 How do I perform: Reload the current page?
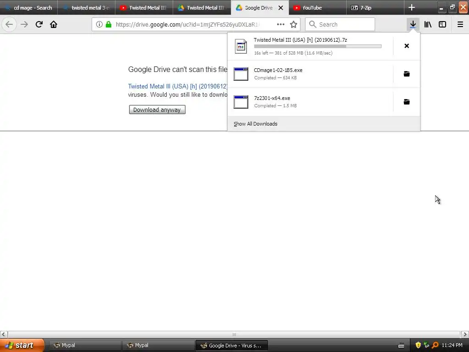coord(39,24)
